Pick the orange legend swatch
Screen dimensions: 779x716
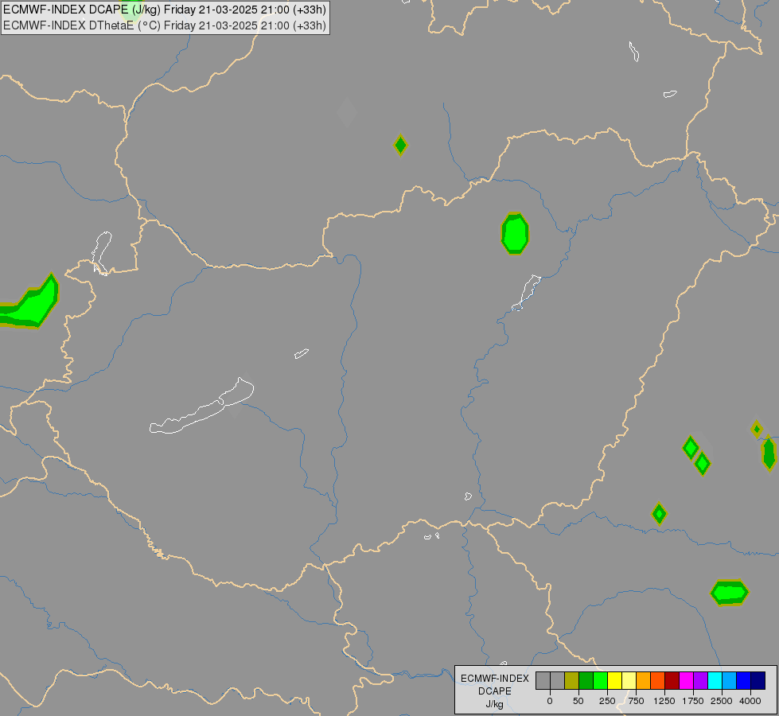click(x=644, y=681)
